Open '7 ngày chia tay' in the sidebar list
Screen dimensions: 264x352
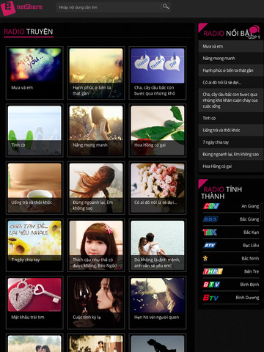pyautogui.click(x=231, y=142)
